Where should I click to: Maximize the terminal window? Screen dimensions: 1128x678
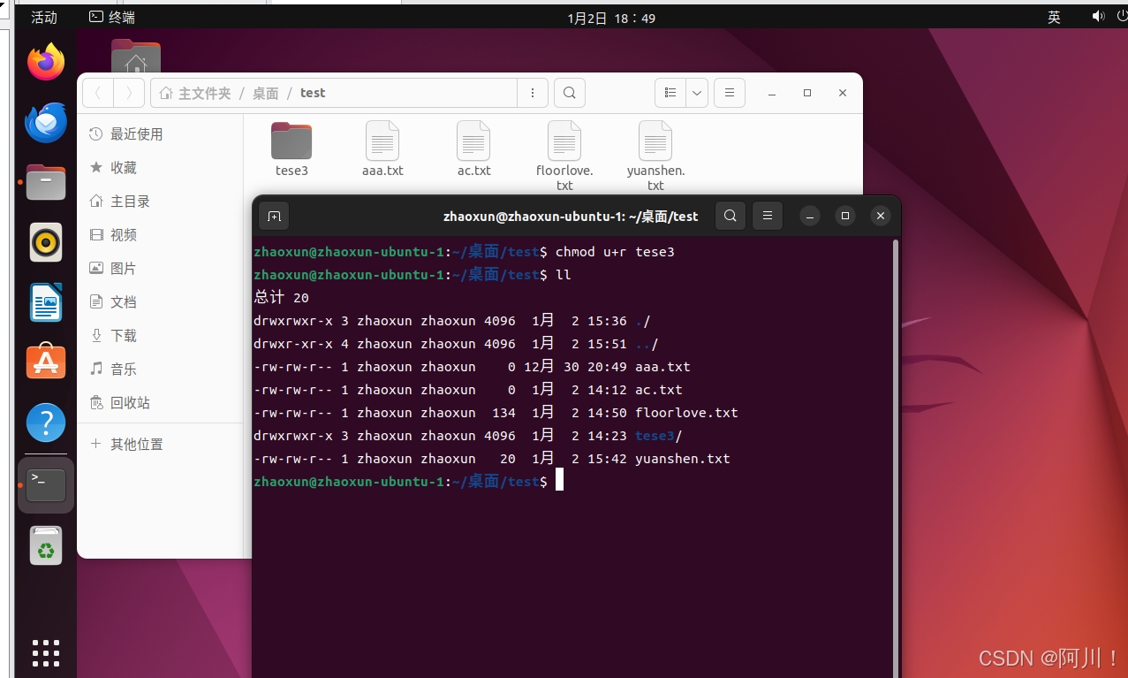(x=845, y=216)
